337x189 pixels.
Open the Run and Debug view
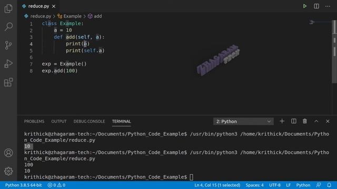pos(8,64)
